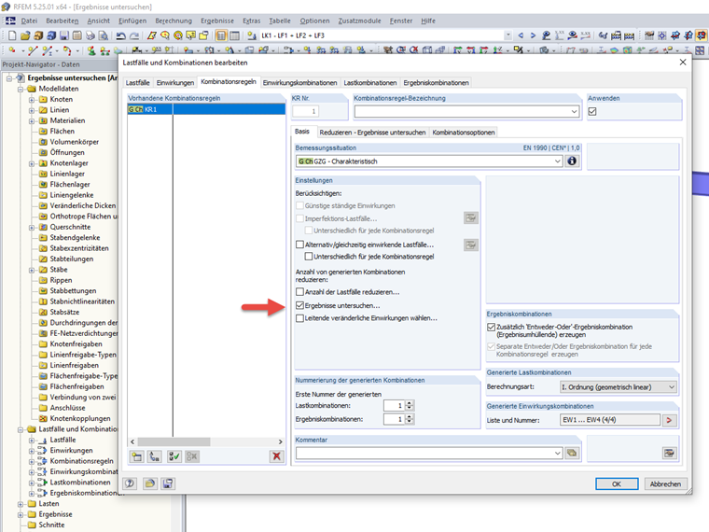Select KR1 in existing combination rules list
The height and width of the screenshot is (532, 709).
pyautogui.click(x=206, y=109)
